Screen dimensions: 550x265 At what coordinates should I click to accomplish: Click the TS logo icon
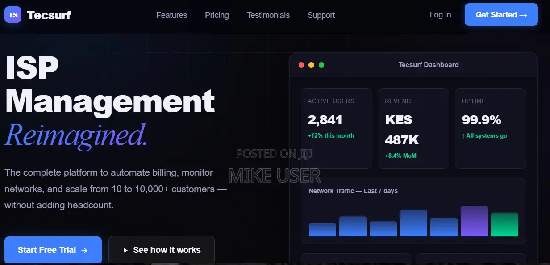point(13,15)
